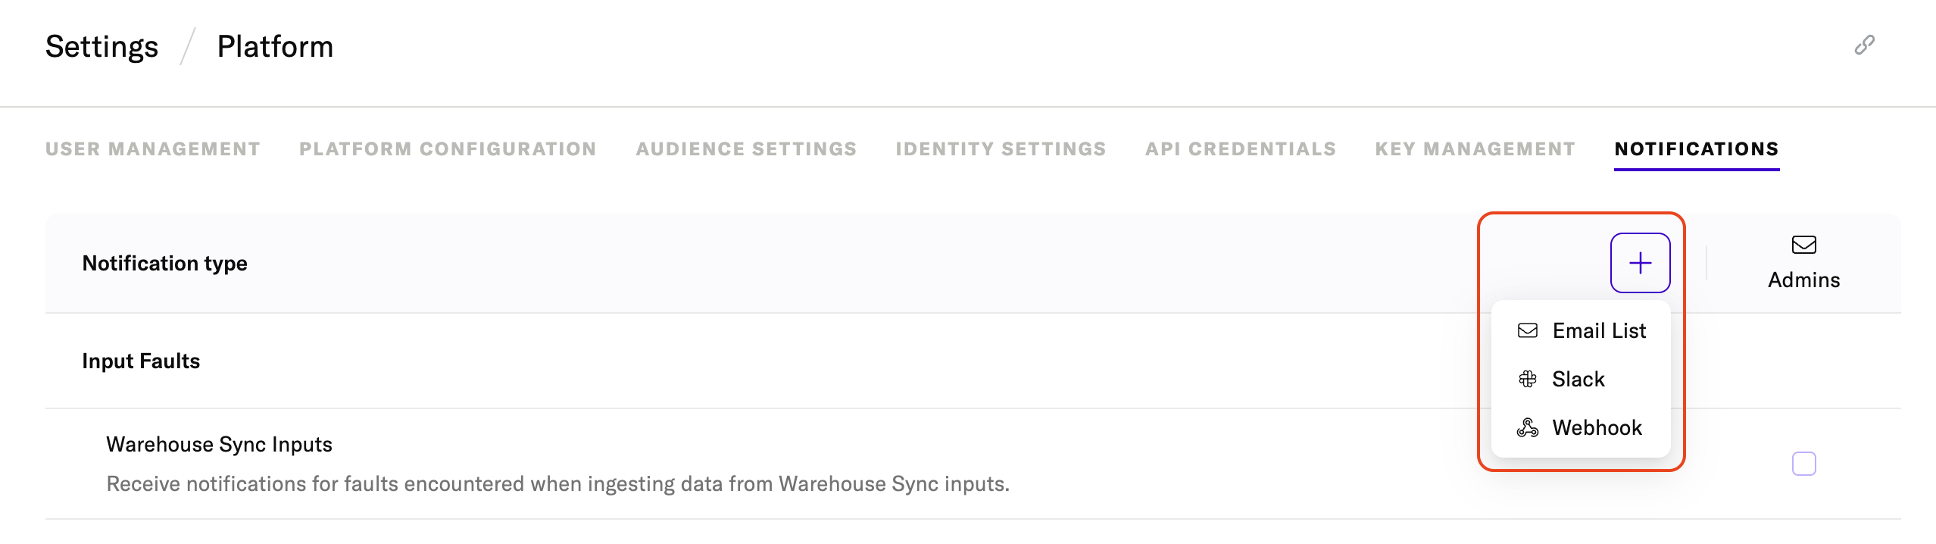Viewport: 1936px width, 544px height.
Task: Click the Platform breadcrumb title
Action: pyautogui.click(x=275, y=47)
